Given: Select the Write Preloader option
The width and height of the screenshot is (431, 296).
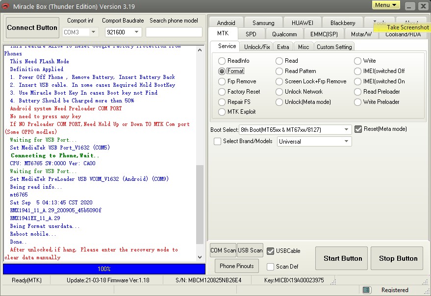Looking at the screenshot, I should coord(357,102).
